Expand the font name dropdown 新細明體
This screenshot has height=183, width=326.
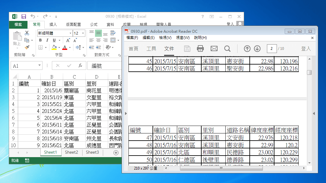coord(70,33)
